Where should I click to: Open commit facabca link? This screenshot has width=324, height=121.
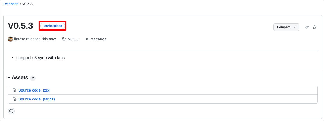99,39
